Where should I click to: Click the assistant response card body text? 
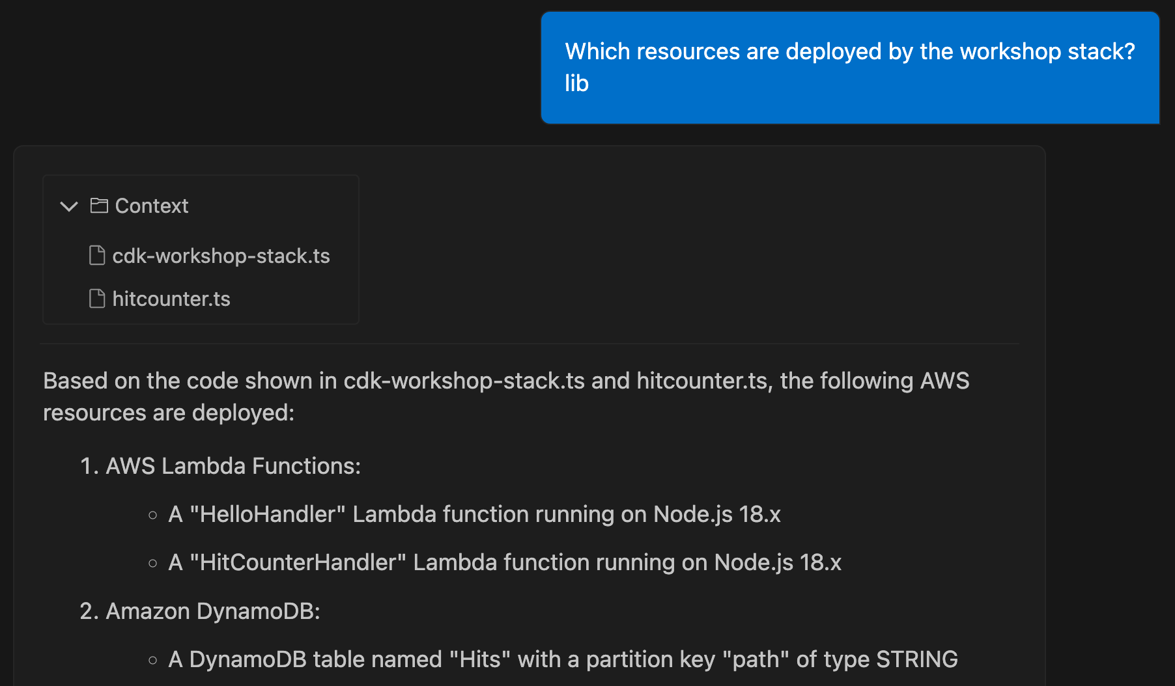click(x=505, y=396)
